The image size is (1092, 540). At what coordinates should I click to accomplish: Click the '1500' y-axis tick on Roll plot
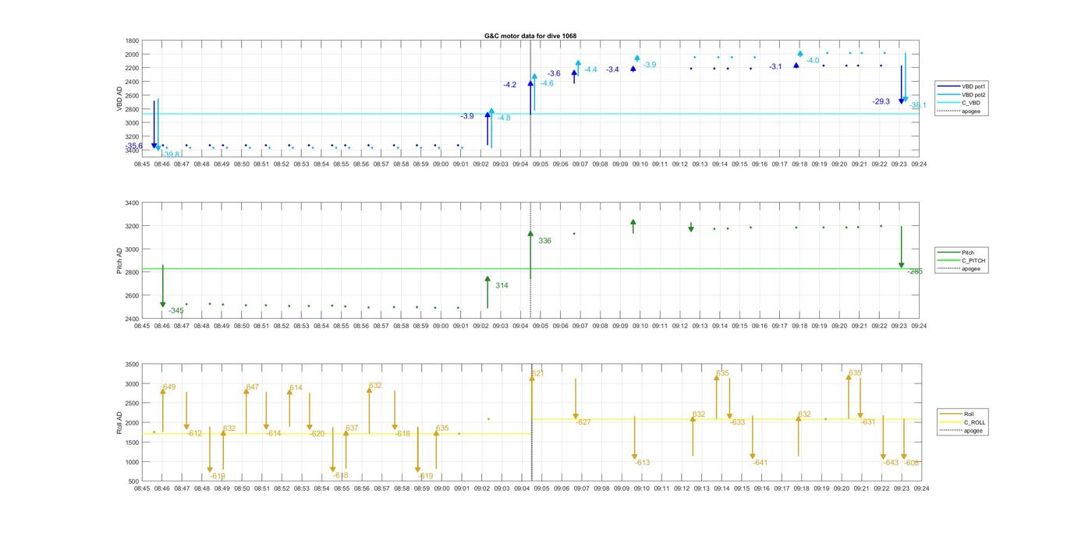click(x=132, y=443)
